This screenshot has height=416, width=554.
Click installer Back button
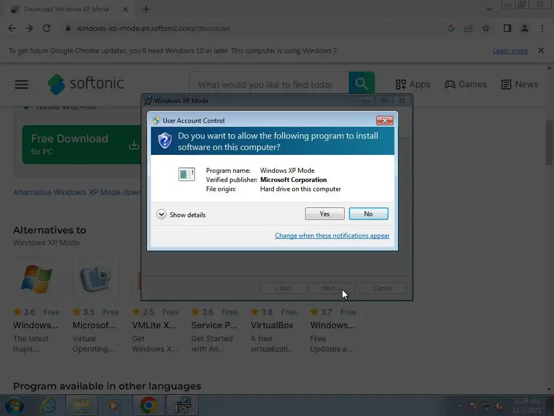[283, 288]
